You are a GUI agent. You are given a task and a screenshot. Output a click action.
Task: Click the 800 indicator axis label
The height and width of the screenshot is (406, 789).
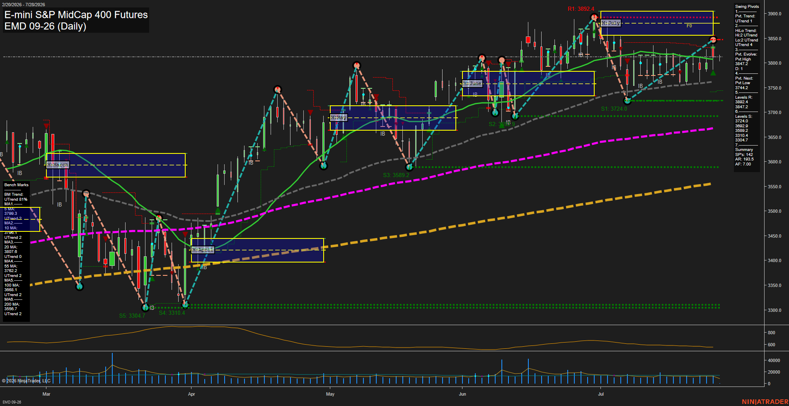point(771,333)
